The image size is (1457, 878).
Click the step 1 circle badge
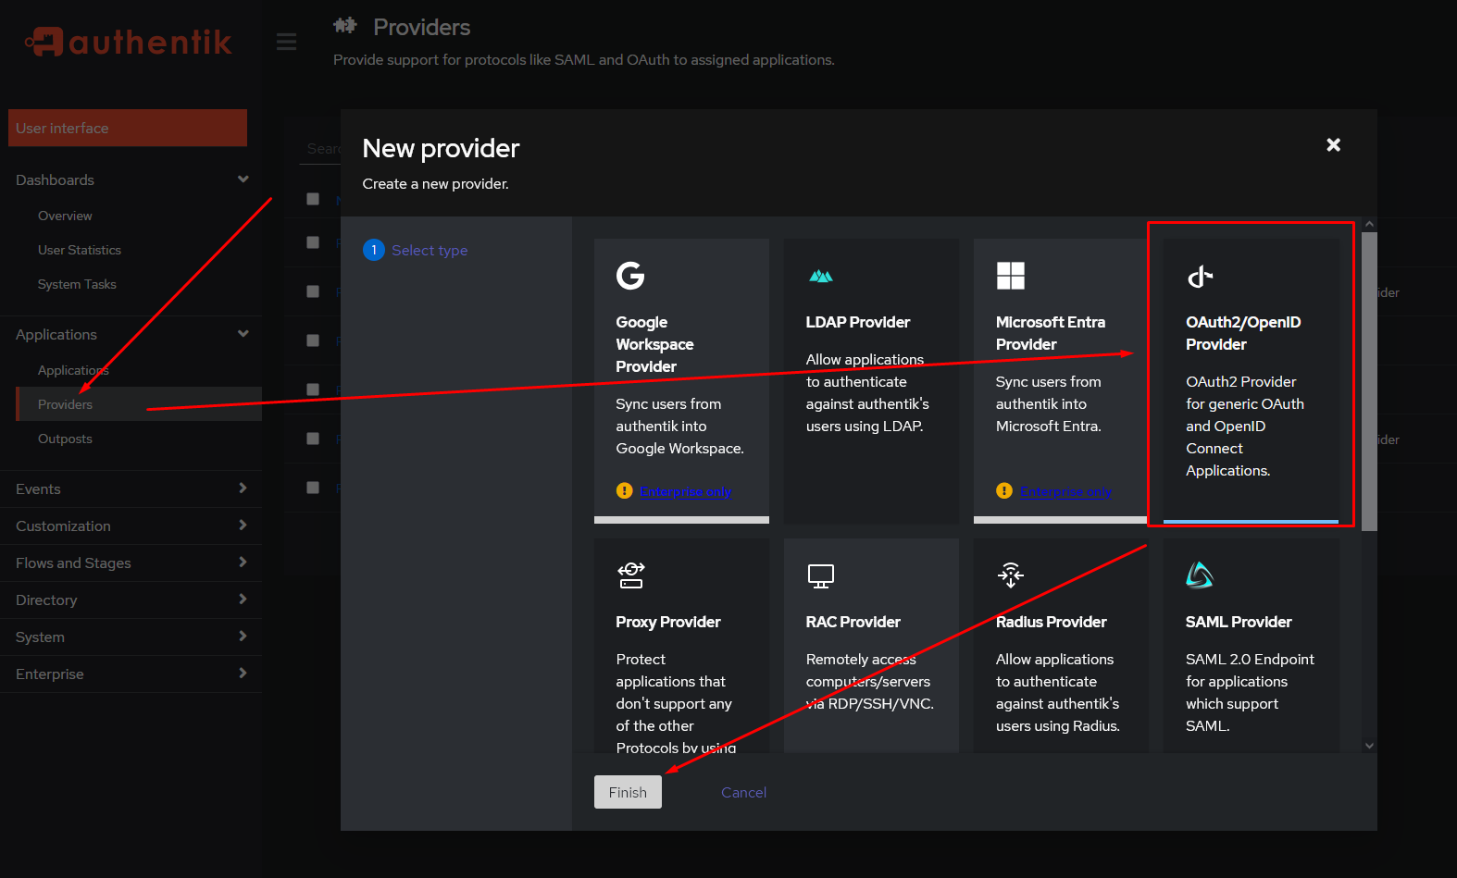click(374, 250)
